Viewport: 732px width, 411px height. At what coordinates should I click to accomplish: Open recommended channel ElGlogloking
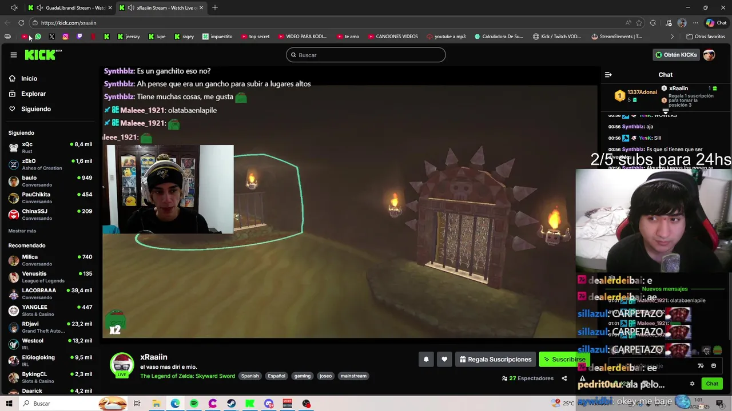point(50,360)
